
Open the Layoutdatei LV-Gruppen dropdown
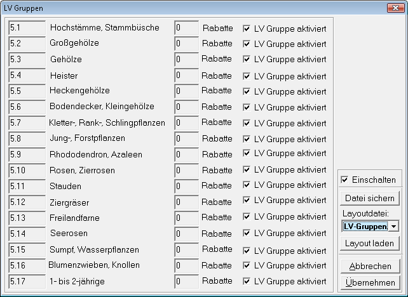pyautogui.click(x=394, y=226)
